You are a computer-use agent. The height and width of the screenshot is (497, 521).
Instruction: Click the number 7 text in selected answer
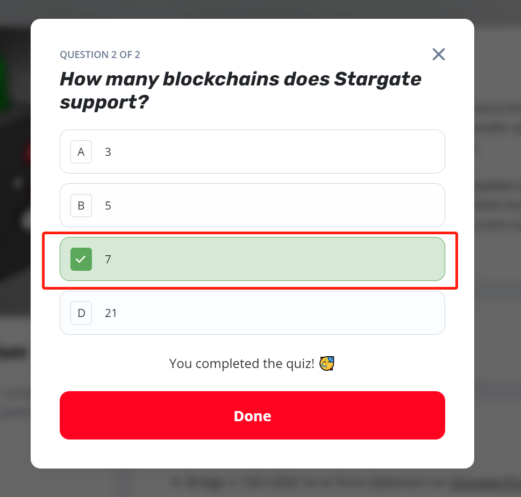108,259
